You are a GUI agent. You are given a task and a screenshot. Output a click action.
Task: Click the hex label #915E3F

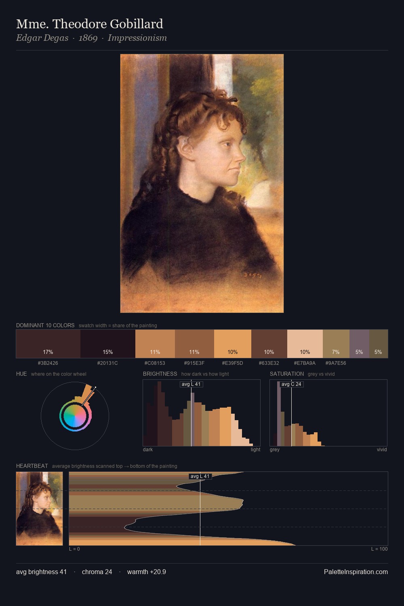click(x=194, y=363)
